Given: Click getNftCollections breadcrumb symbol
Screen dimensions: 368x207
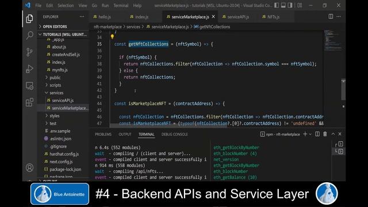Looking at the screenshot, I should coord(212,27).
